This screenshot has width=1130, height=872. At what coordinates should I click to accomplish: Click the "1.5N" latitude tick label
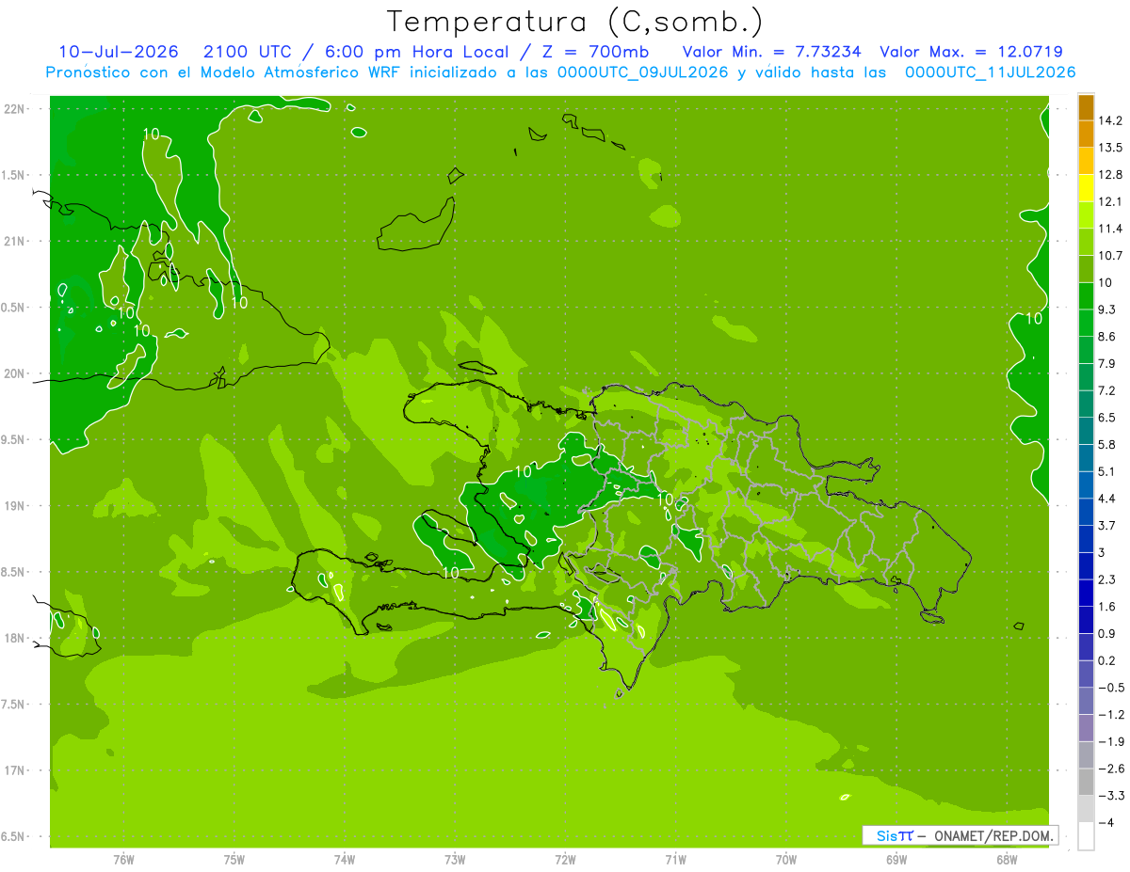[x=14, y=175]
